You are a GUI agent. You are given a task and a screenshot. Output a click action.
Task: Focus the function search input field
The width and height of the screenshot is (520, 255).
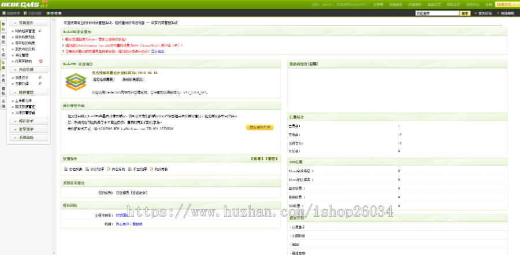437,13
